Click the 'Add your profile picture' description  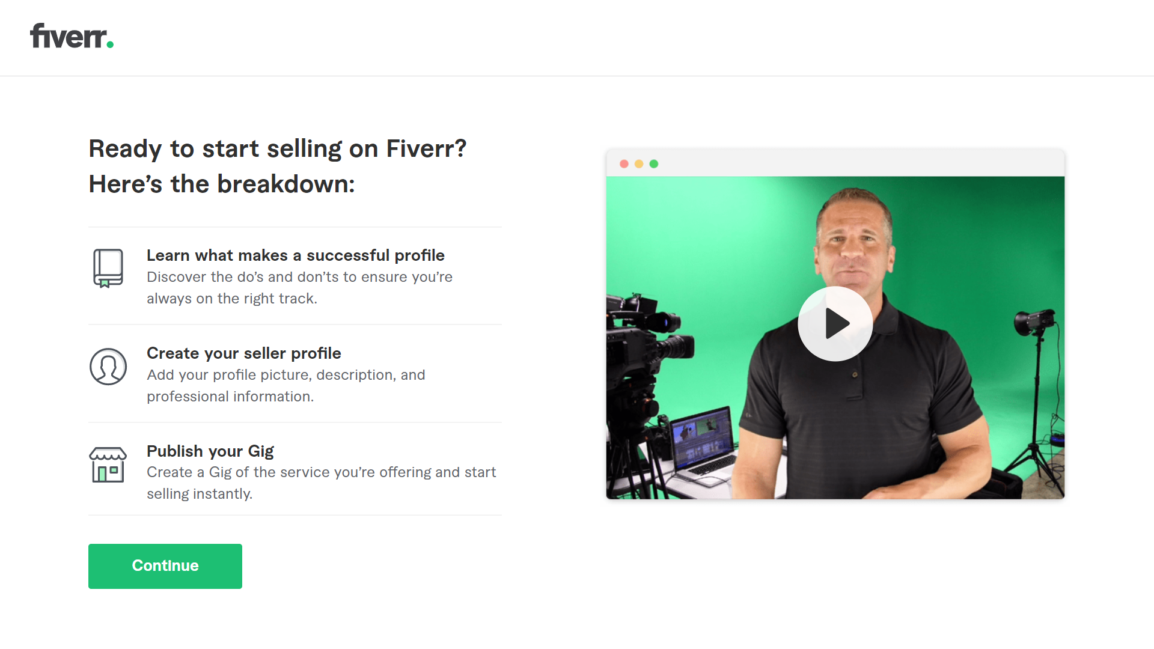point(286,386)
